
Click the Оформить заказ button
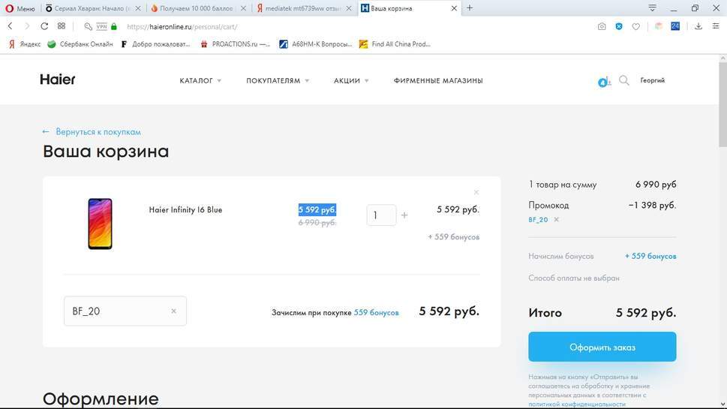pyautogui.click(x=602, y=347)
